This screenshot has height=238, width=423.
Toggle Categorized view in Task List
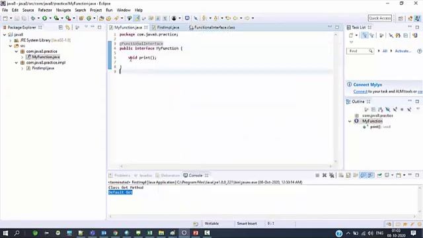[365, 35]
